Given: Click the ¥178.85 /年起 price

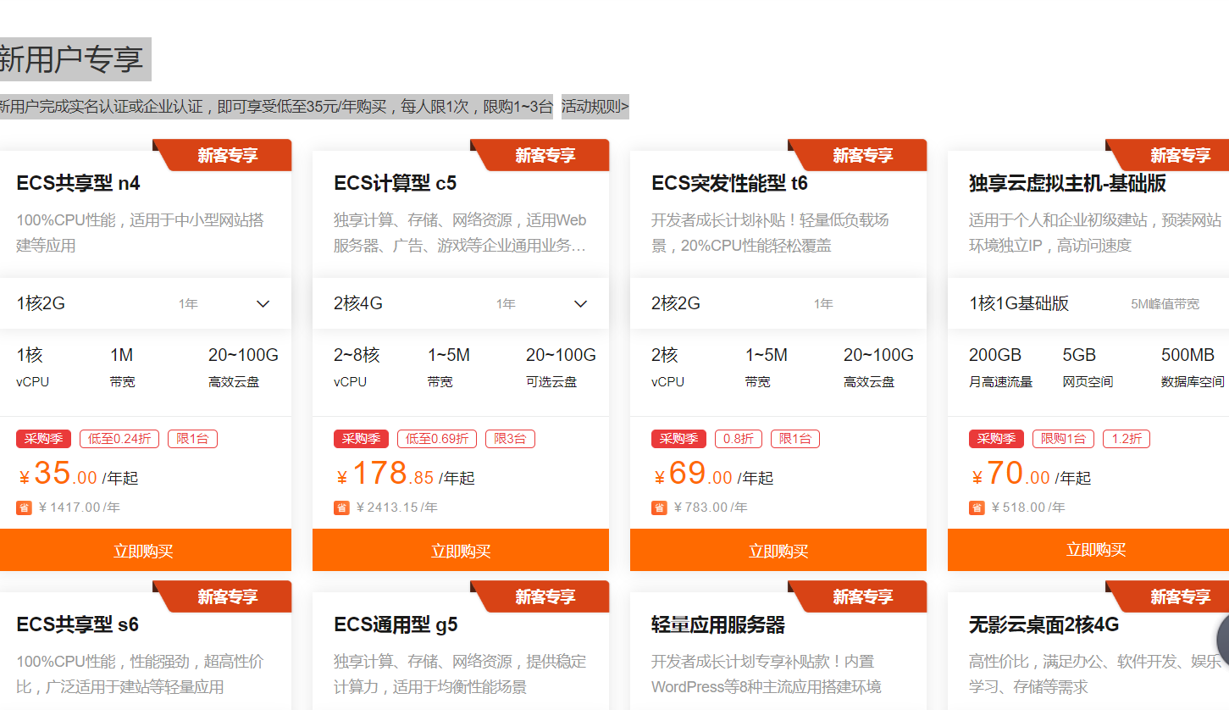Looking at the screenshot, I should 405,474.
